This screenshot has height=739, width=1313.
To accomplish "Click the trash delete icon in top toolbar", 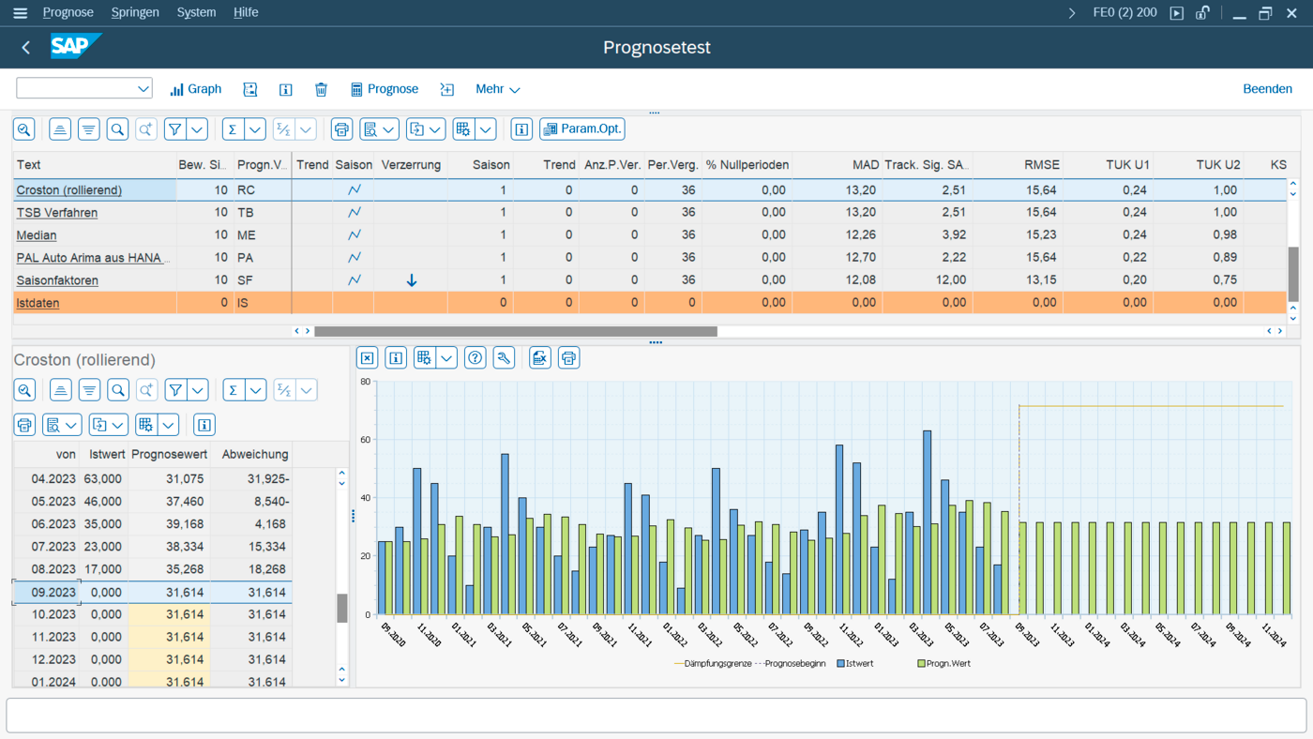I will tap(321, 89).
